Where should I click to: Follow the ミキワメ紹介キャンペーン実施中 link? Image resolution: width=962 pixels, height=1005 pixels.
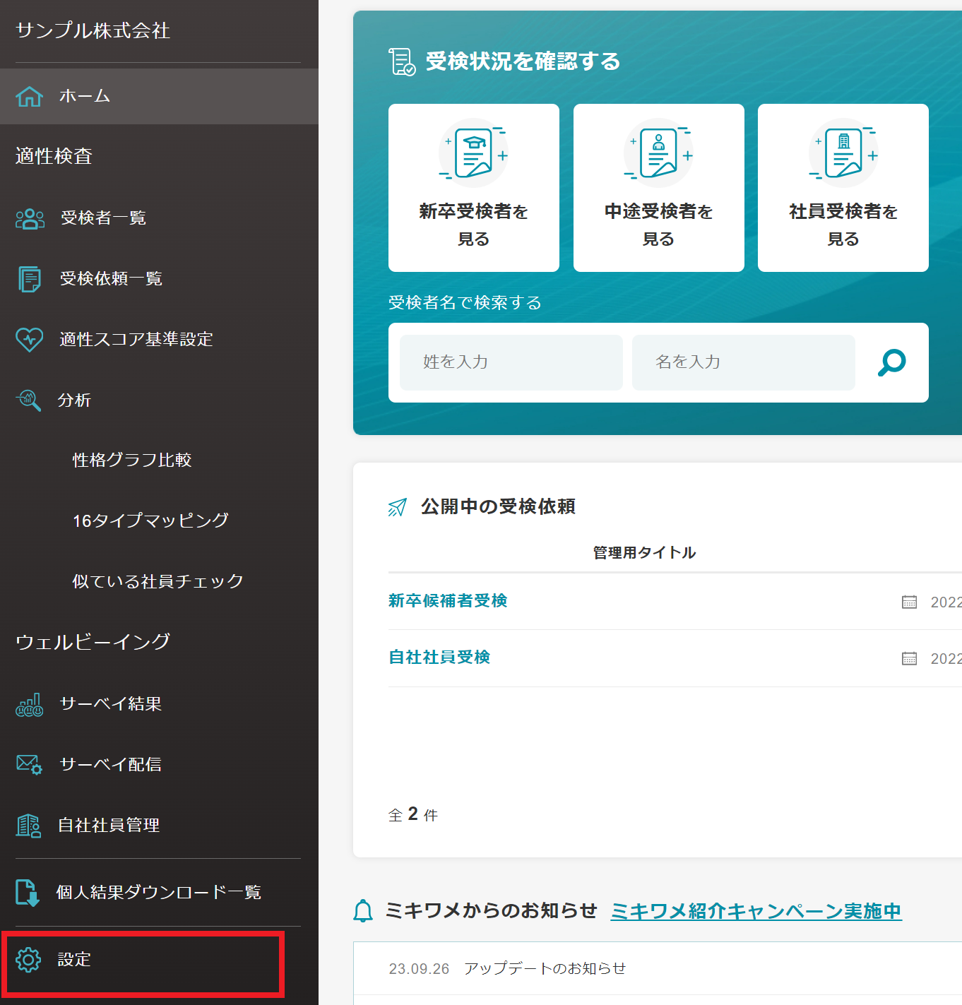(756, 911)
